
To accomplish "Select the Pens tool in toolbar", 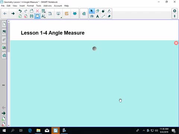I will [x=92, y=16].
